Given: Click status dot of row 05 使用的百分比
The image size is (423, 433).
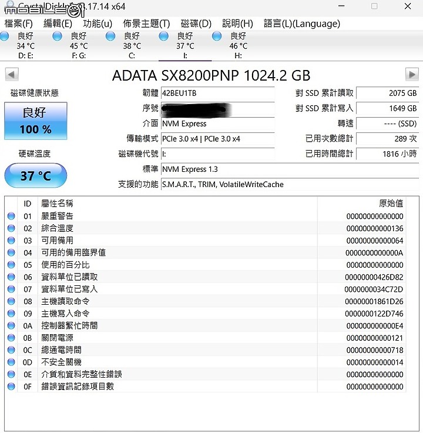Looking at the screenshot, I should point(11,265).
